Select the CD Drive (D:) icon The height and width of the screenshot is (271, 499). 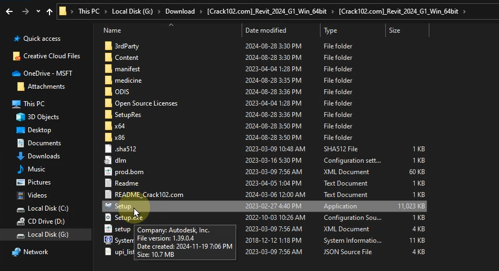coord(21,221)
